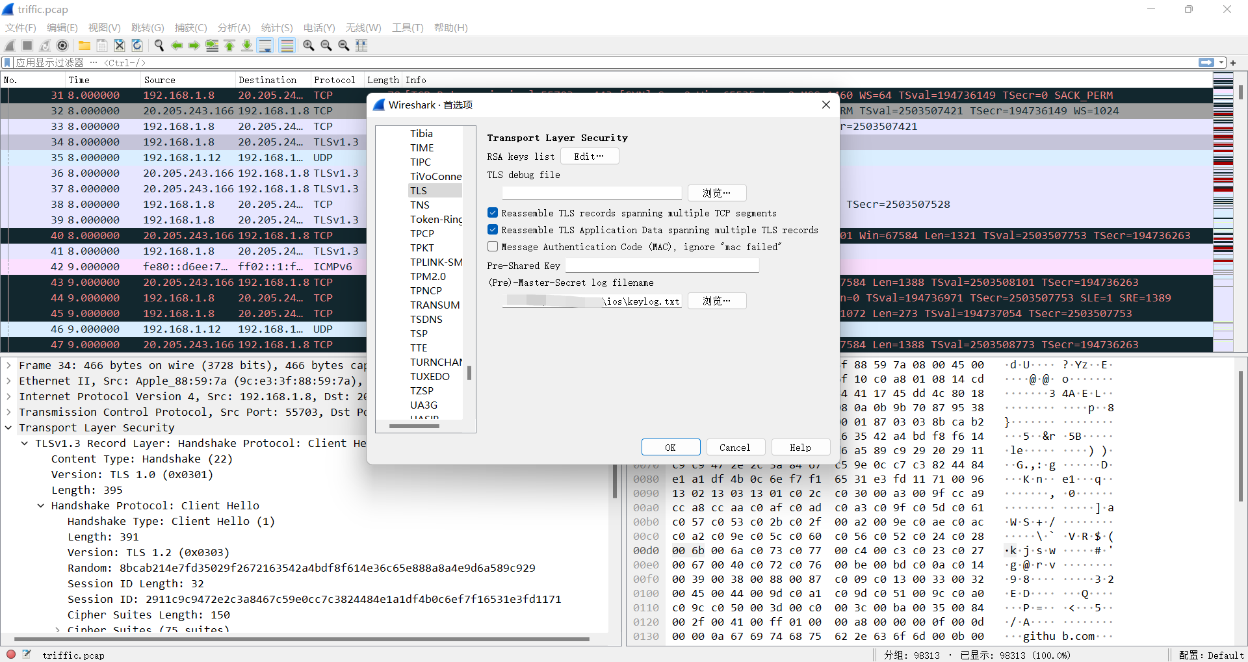Collapse Handshake Protocol: Client Hello node

tap(41, 505)
